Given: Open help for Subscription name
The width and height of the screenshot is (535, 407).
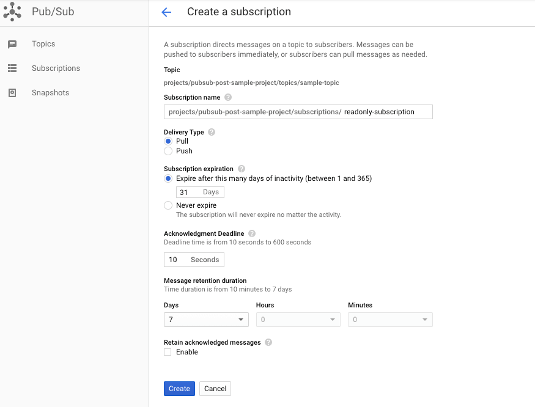Looking at the screenshot, I should tap(228, 98).
